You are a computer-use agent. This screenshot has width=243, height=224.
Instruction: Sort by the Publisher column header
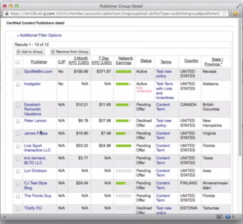(x=39, y=62)
